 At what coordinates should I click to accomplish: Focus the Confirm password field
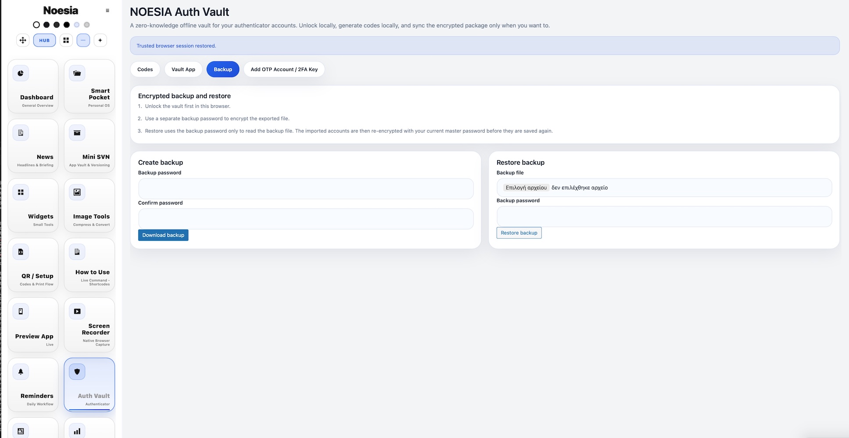point(306,219)
